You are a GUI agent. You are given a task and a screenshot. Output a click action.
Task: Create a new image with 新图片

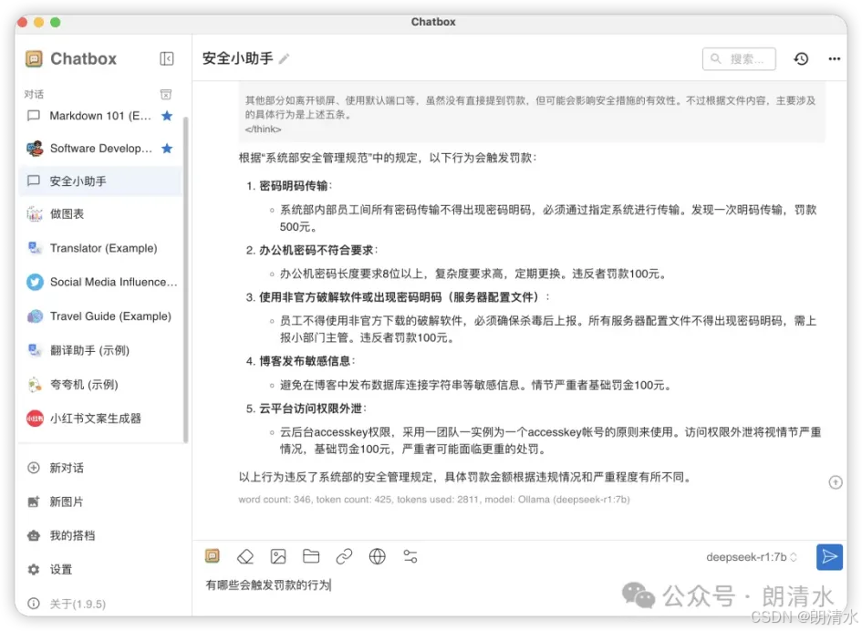pos(66,502)
